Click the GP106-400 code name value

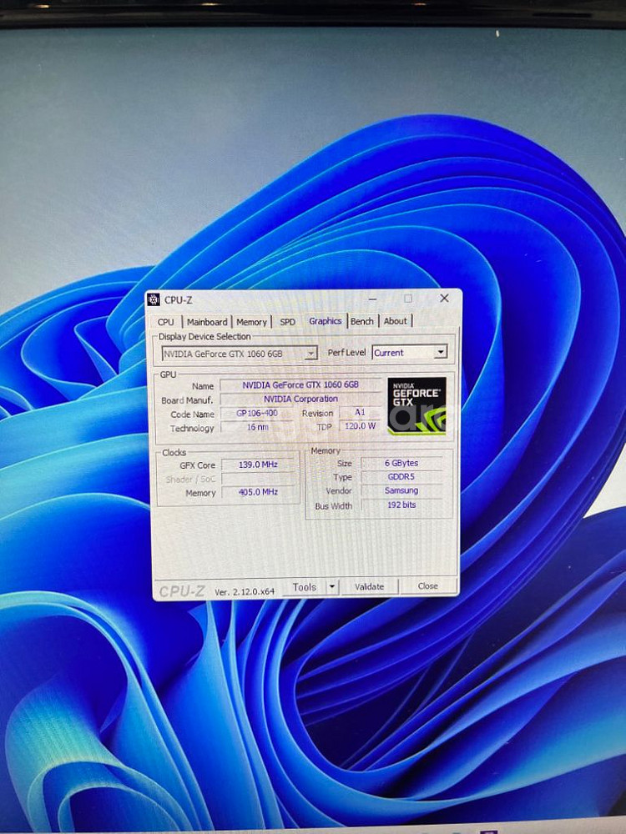(256, 414)
